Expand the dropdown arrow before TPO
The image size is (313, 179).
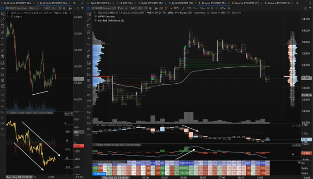click(x=171, y=8)
